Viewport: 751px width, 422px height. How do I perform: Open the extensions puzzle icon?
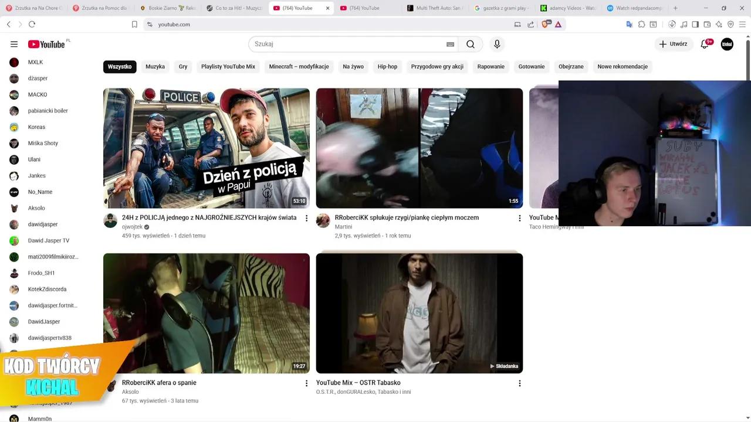[642, 24]
